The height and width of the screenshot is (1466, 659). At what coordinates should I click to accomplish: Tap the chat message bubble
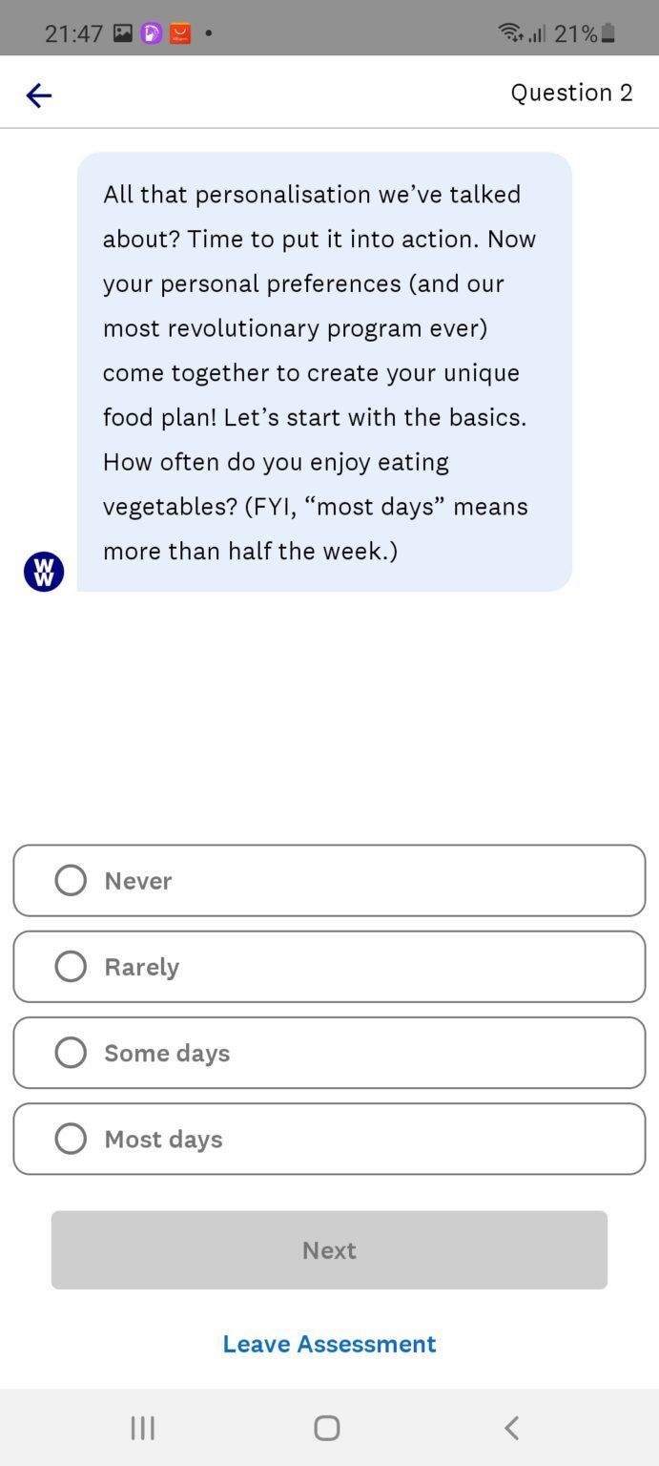[324, 372]
